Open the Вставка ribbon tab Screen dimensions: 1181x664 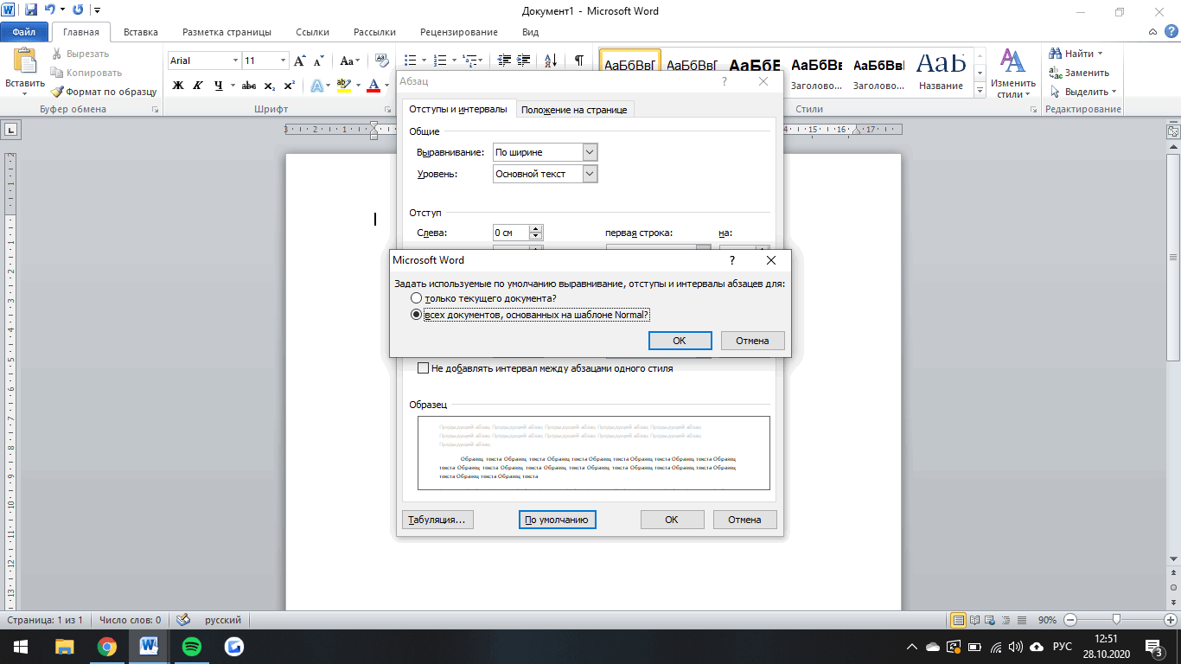pyautogui.click(x=140, y=32)
